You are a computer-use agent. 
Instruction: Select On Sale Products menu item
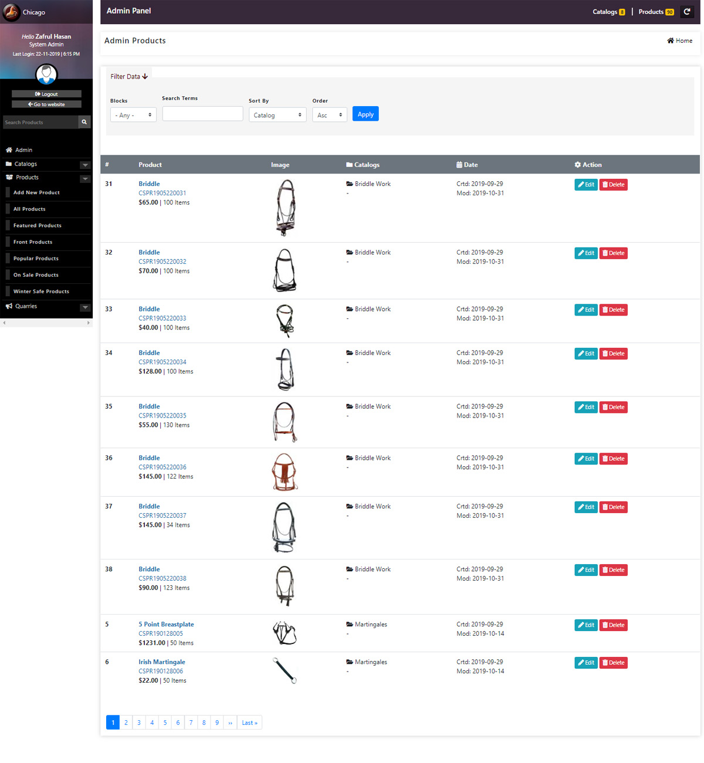pos(36,274)
